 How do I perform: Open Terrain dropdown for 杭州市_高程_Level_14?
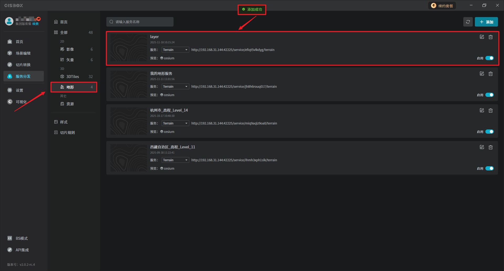click(x=175, y=123)
